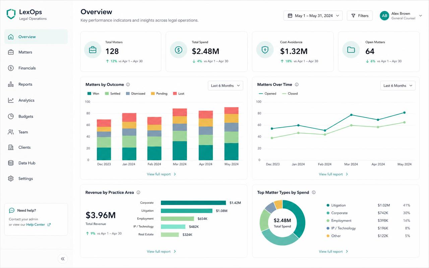Click the Need help chat bubble icon
The image size is (429, 268).
12,210
